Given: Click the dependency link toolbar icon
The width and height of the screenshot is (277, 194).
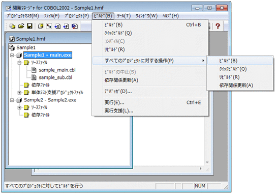Looking at the screenshot, I should 49,26.
